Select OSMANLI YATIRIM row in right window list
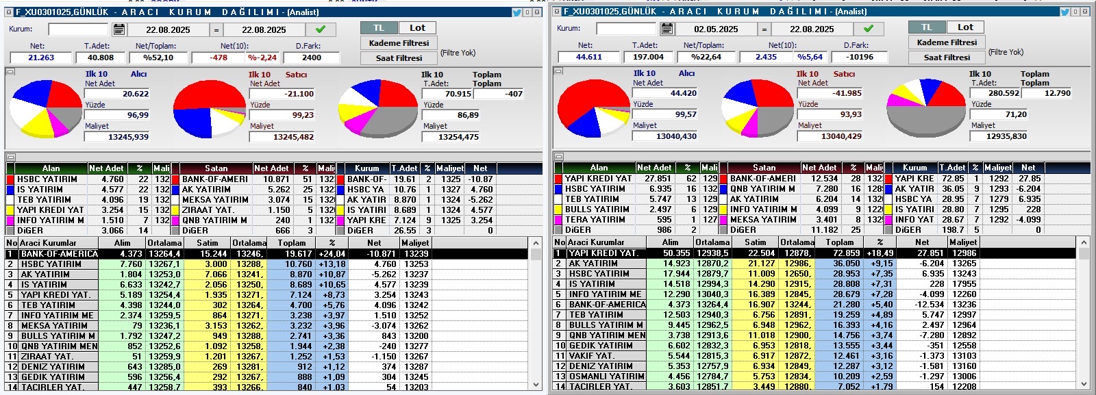Image resolution: width=1096 pixels, height=395 pixels. pos(815,377)
